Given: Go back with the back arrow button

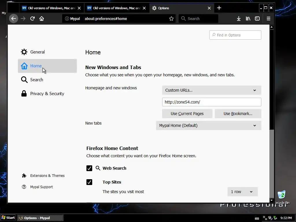Looking at the screenshot, I should coord(14,18).
